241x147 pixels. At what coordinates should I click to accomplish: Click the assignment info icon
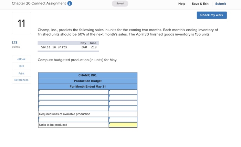pos(70,3)
